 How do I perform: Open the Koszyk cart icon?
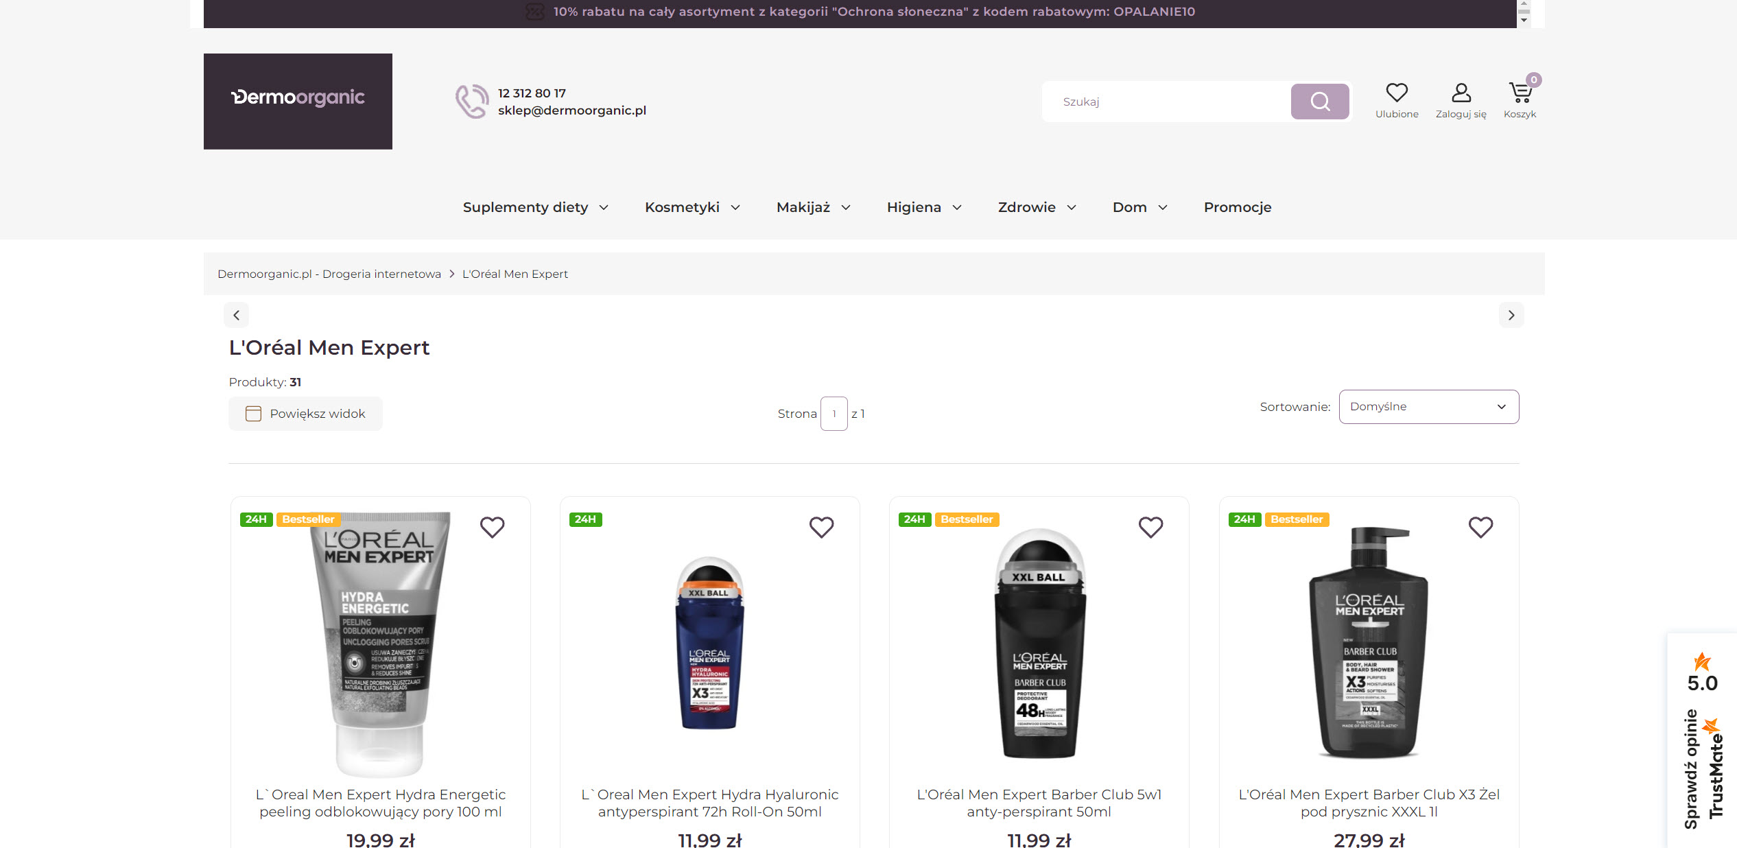[1520, 93]
